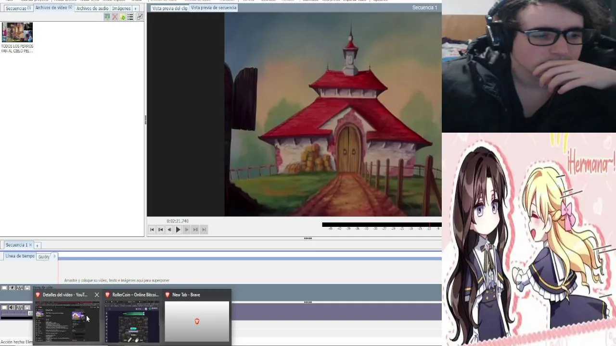Viewport: 616px width, 346px height.
Task: Toggle the audio track lock icon
Action: click(27, 308)
